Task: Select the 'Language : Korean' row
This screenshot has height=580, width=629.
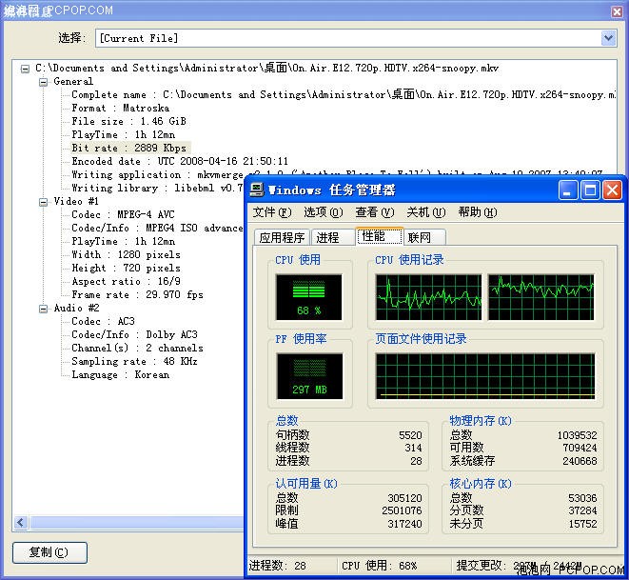Action: [x=120, y=375]
